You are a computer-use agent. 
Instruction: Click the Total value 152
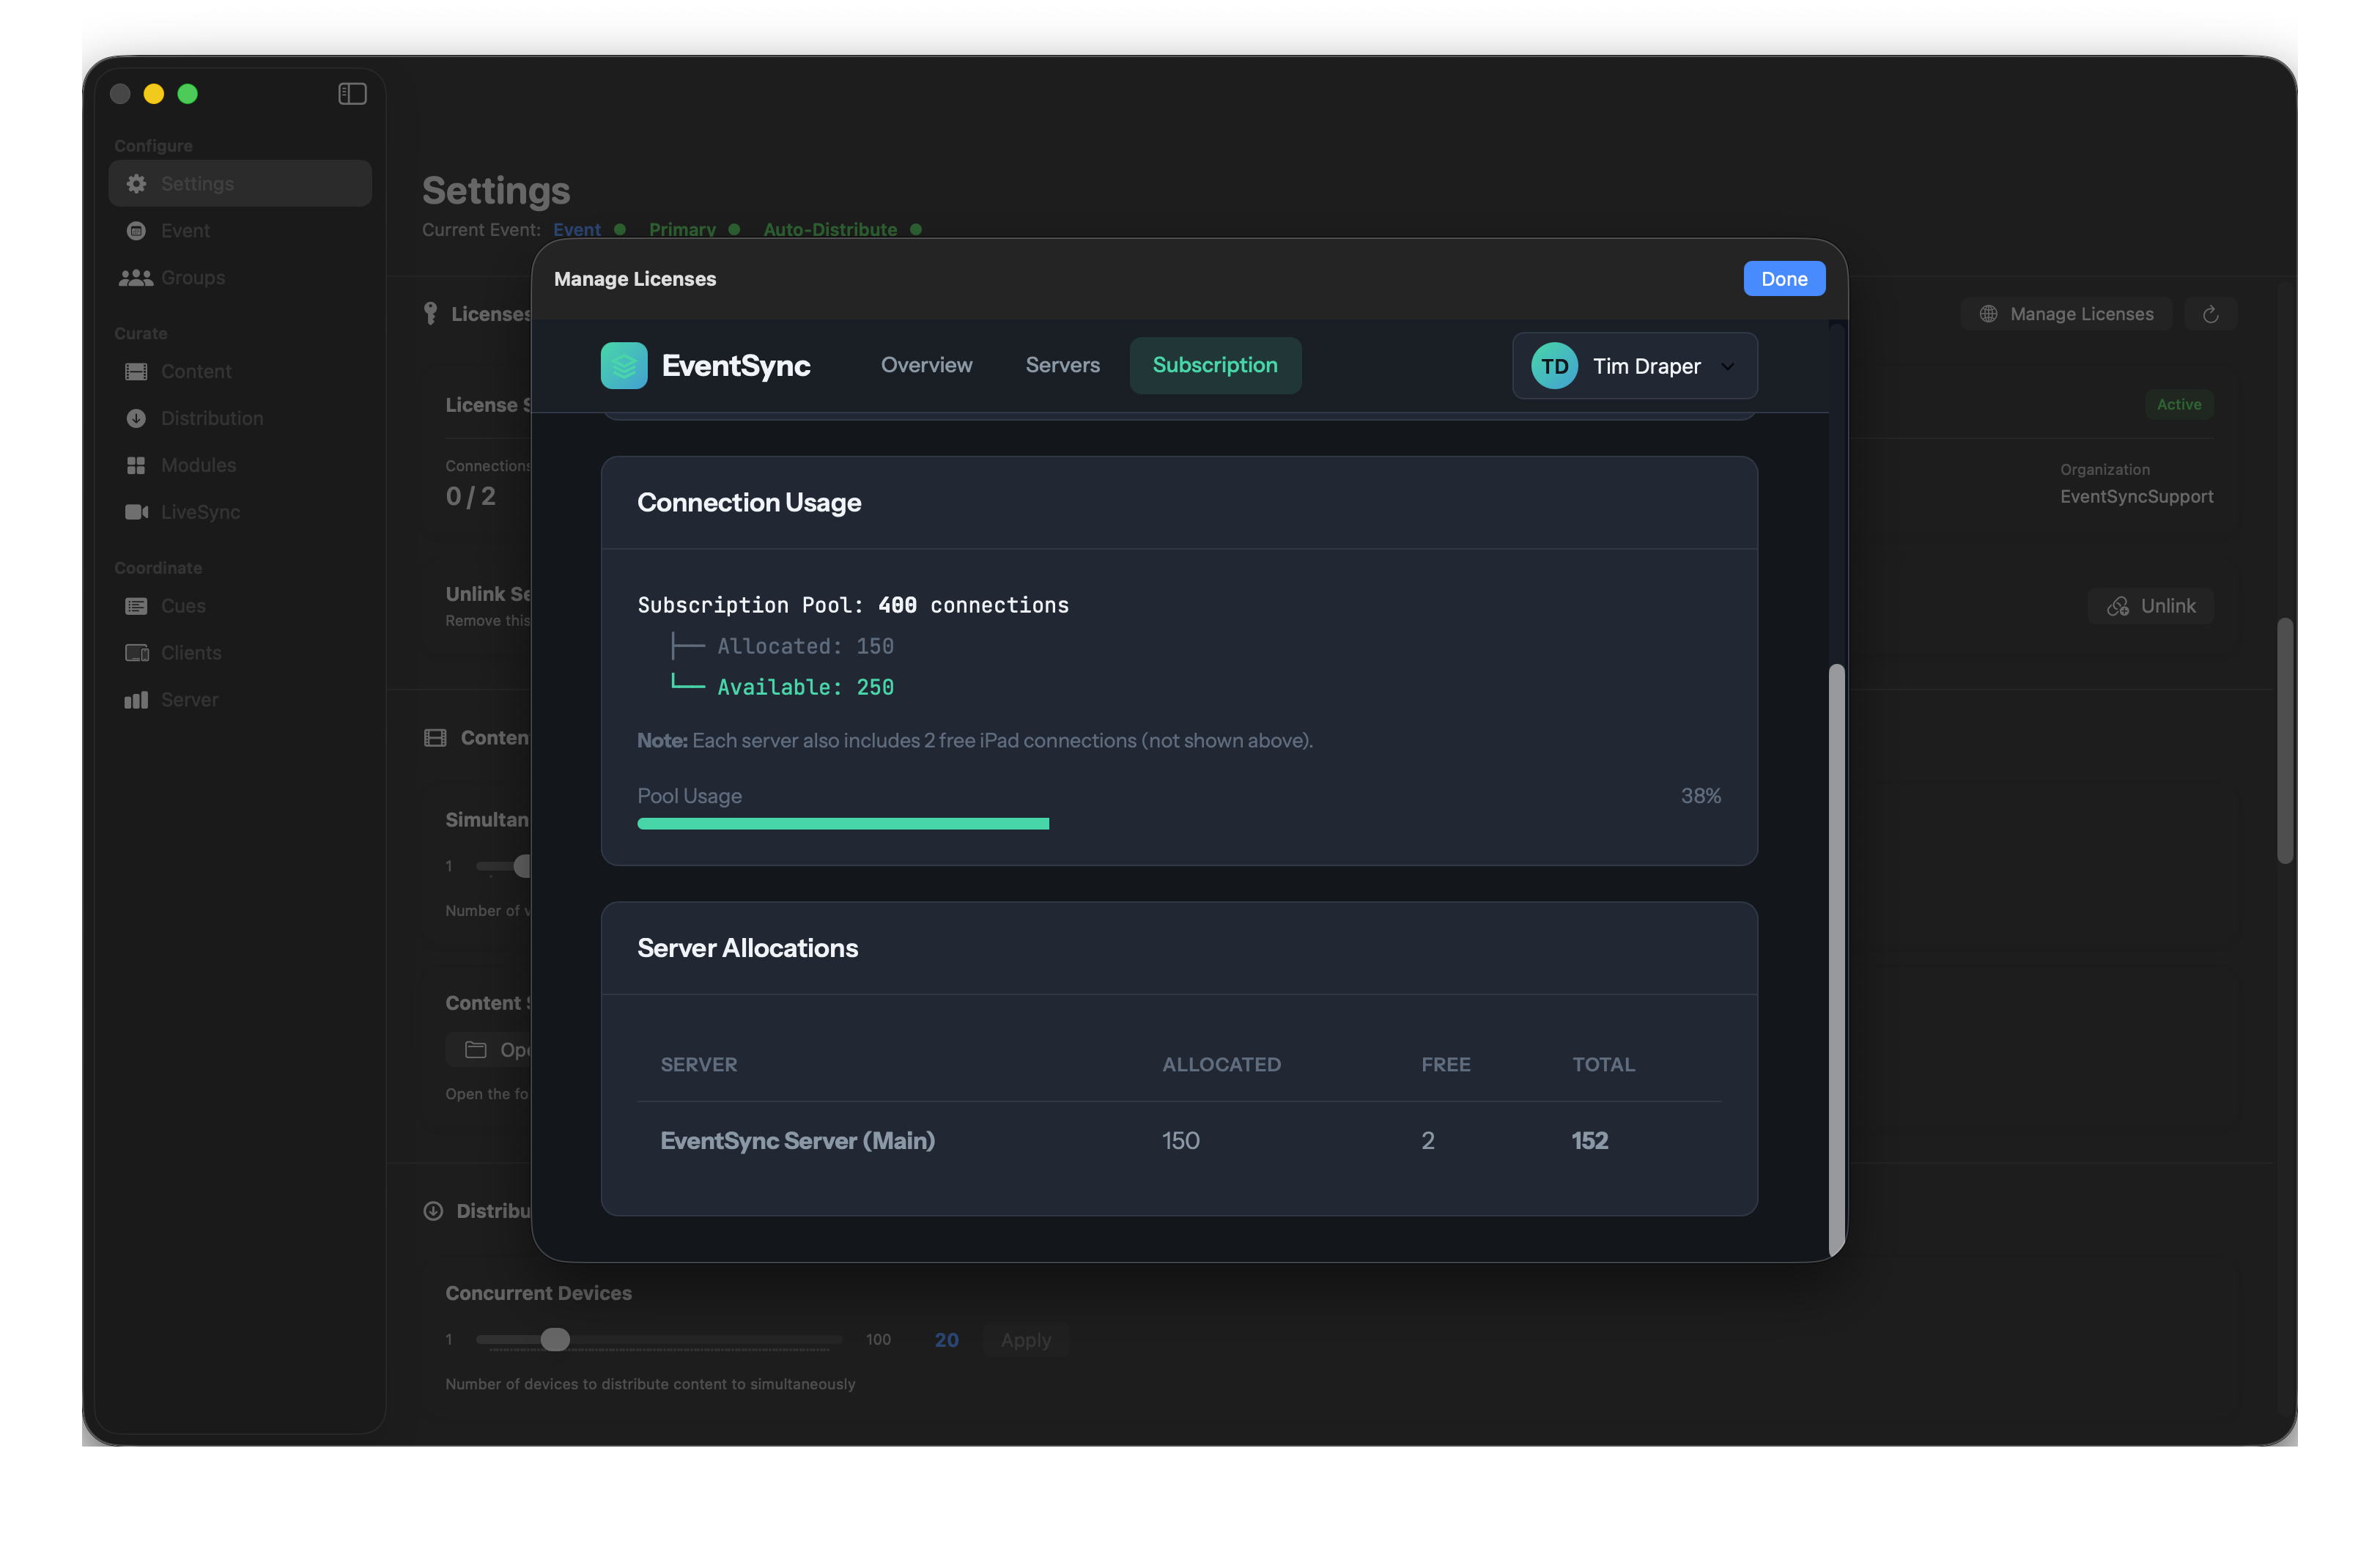(1589, 1141)
